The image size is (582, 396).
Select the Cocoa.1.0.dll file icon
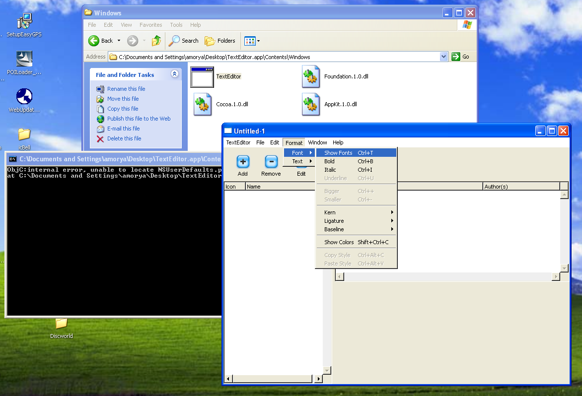[x=203, y=104]
